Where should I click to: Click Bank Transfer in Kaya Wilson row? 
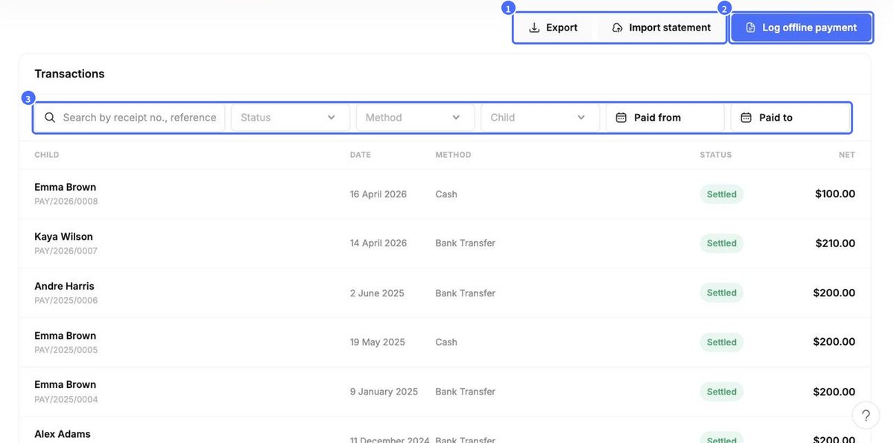pos(466,243)
